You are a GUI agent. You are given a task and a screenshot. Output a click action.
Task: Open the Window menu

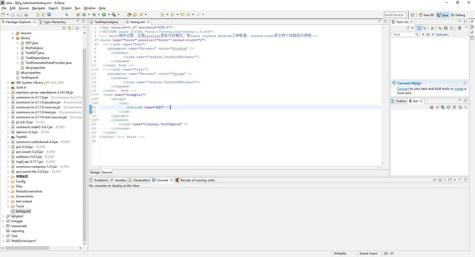(90, 8)
